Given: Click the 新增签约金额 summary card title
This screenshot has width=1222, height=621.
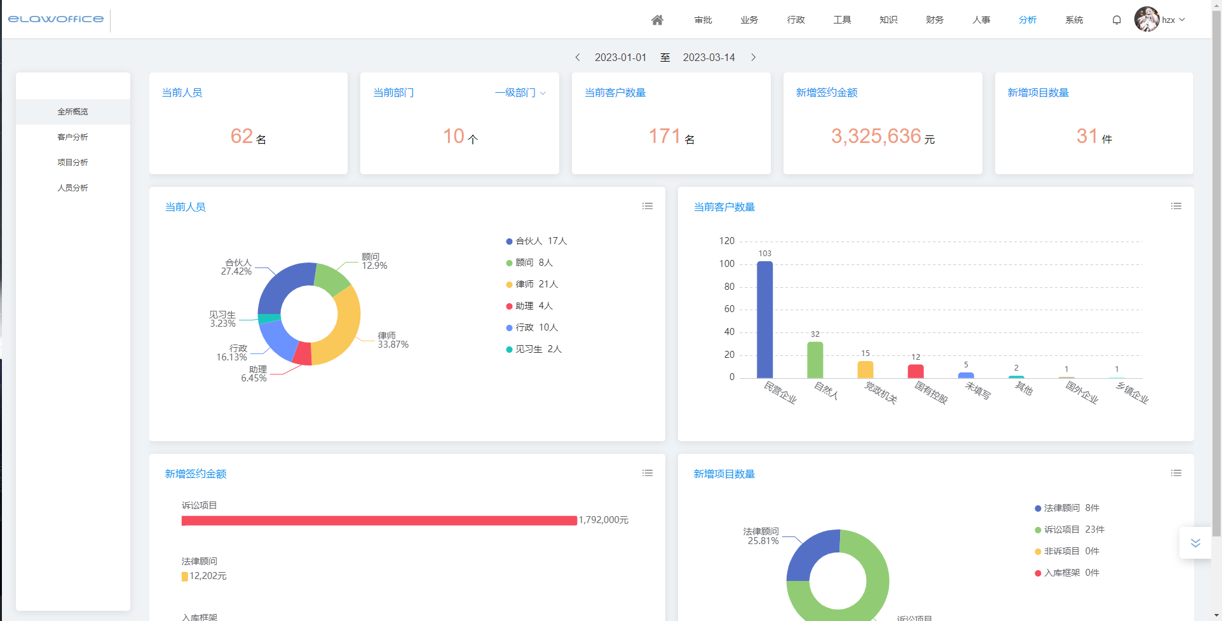Looking at the screenshot, I should coord(827,93).
